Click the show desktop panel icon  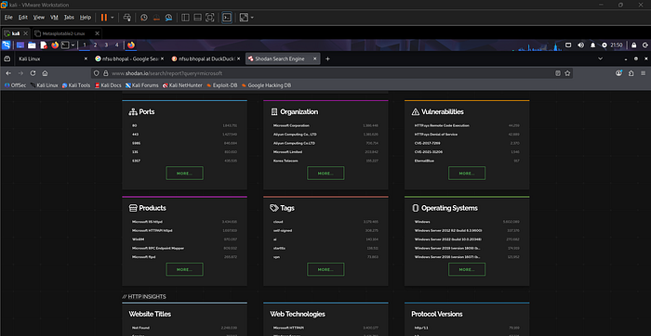click(x=20, y=45)
